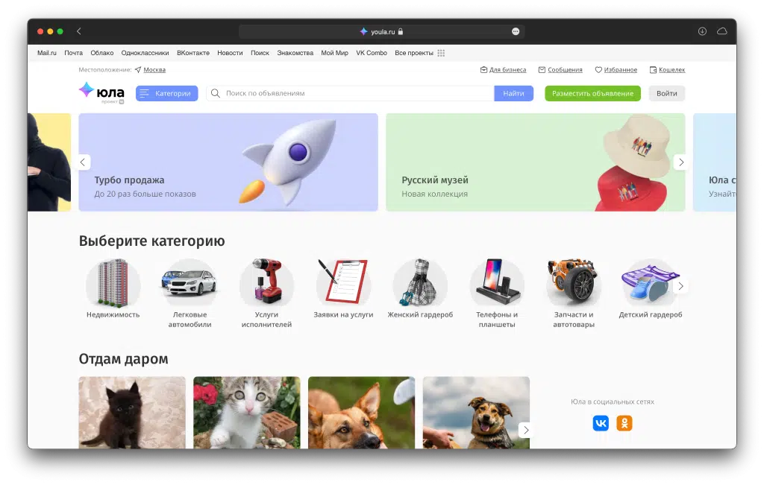Show previous promo banner
764x485 pixels.
point(83,162)
